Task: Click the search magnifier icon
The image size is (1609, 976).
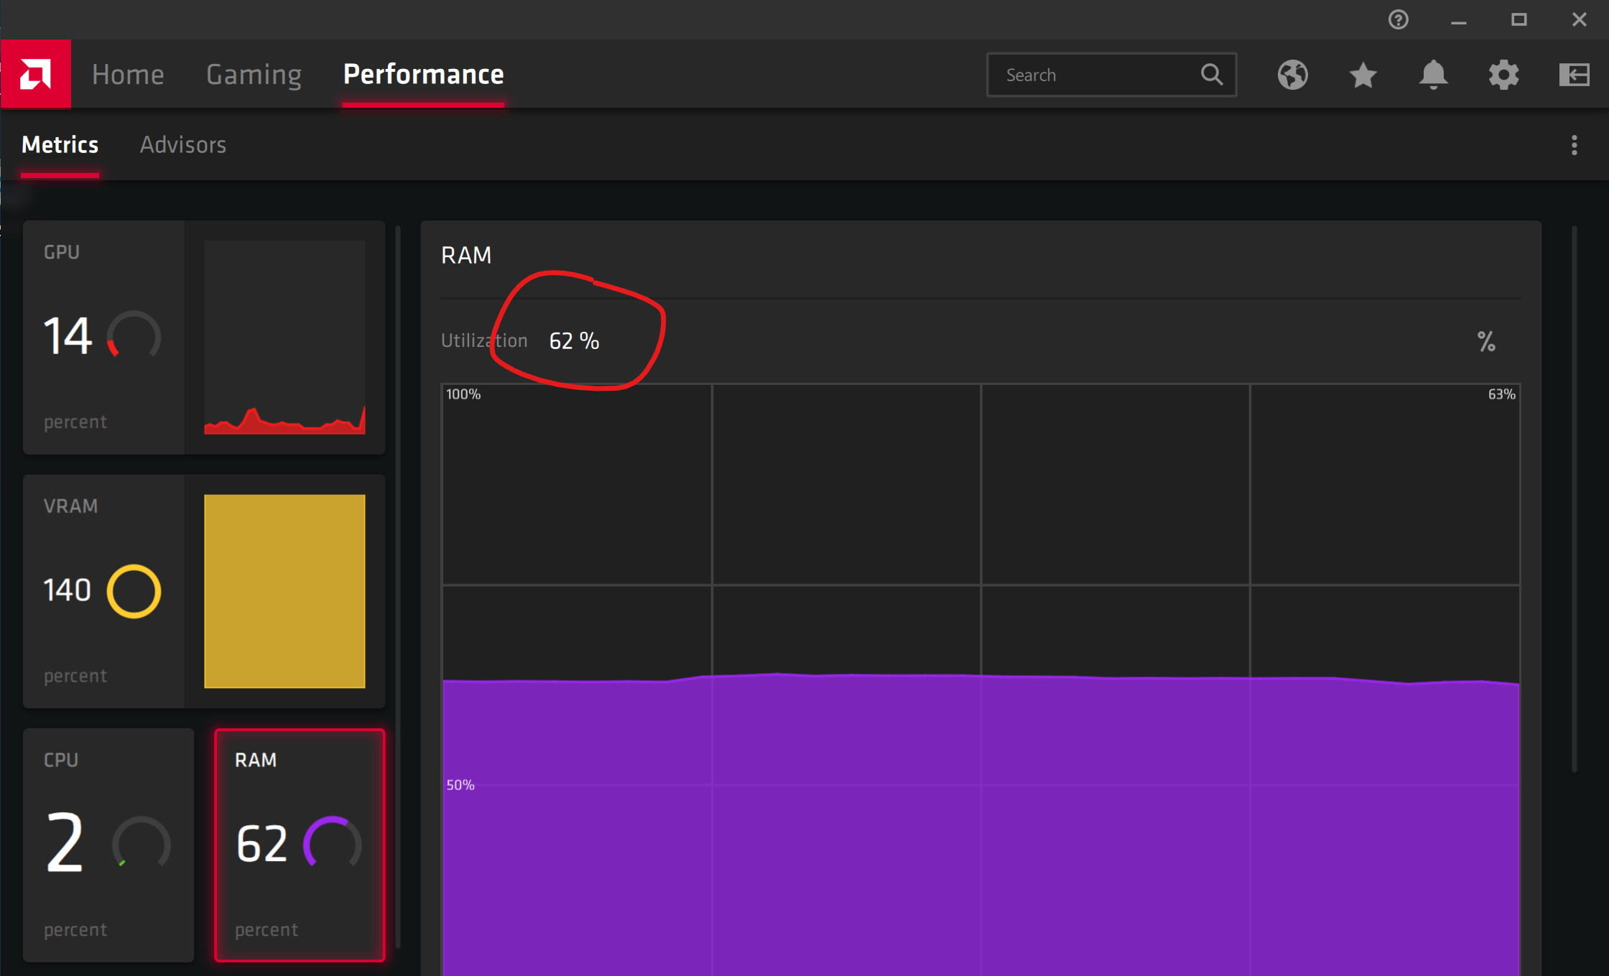Action: coord(1212,75)
